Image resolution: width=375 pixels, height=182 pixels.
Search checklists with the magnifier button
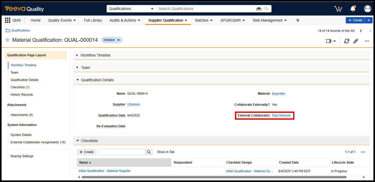[149, 152]
